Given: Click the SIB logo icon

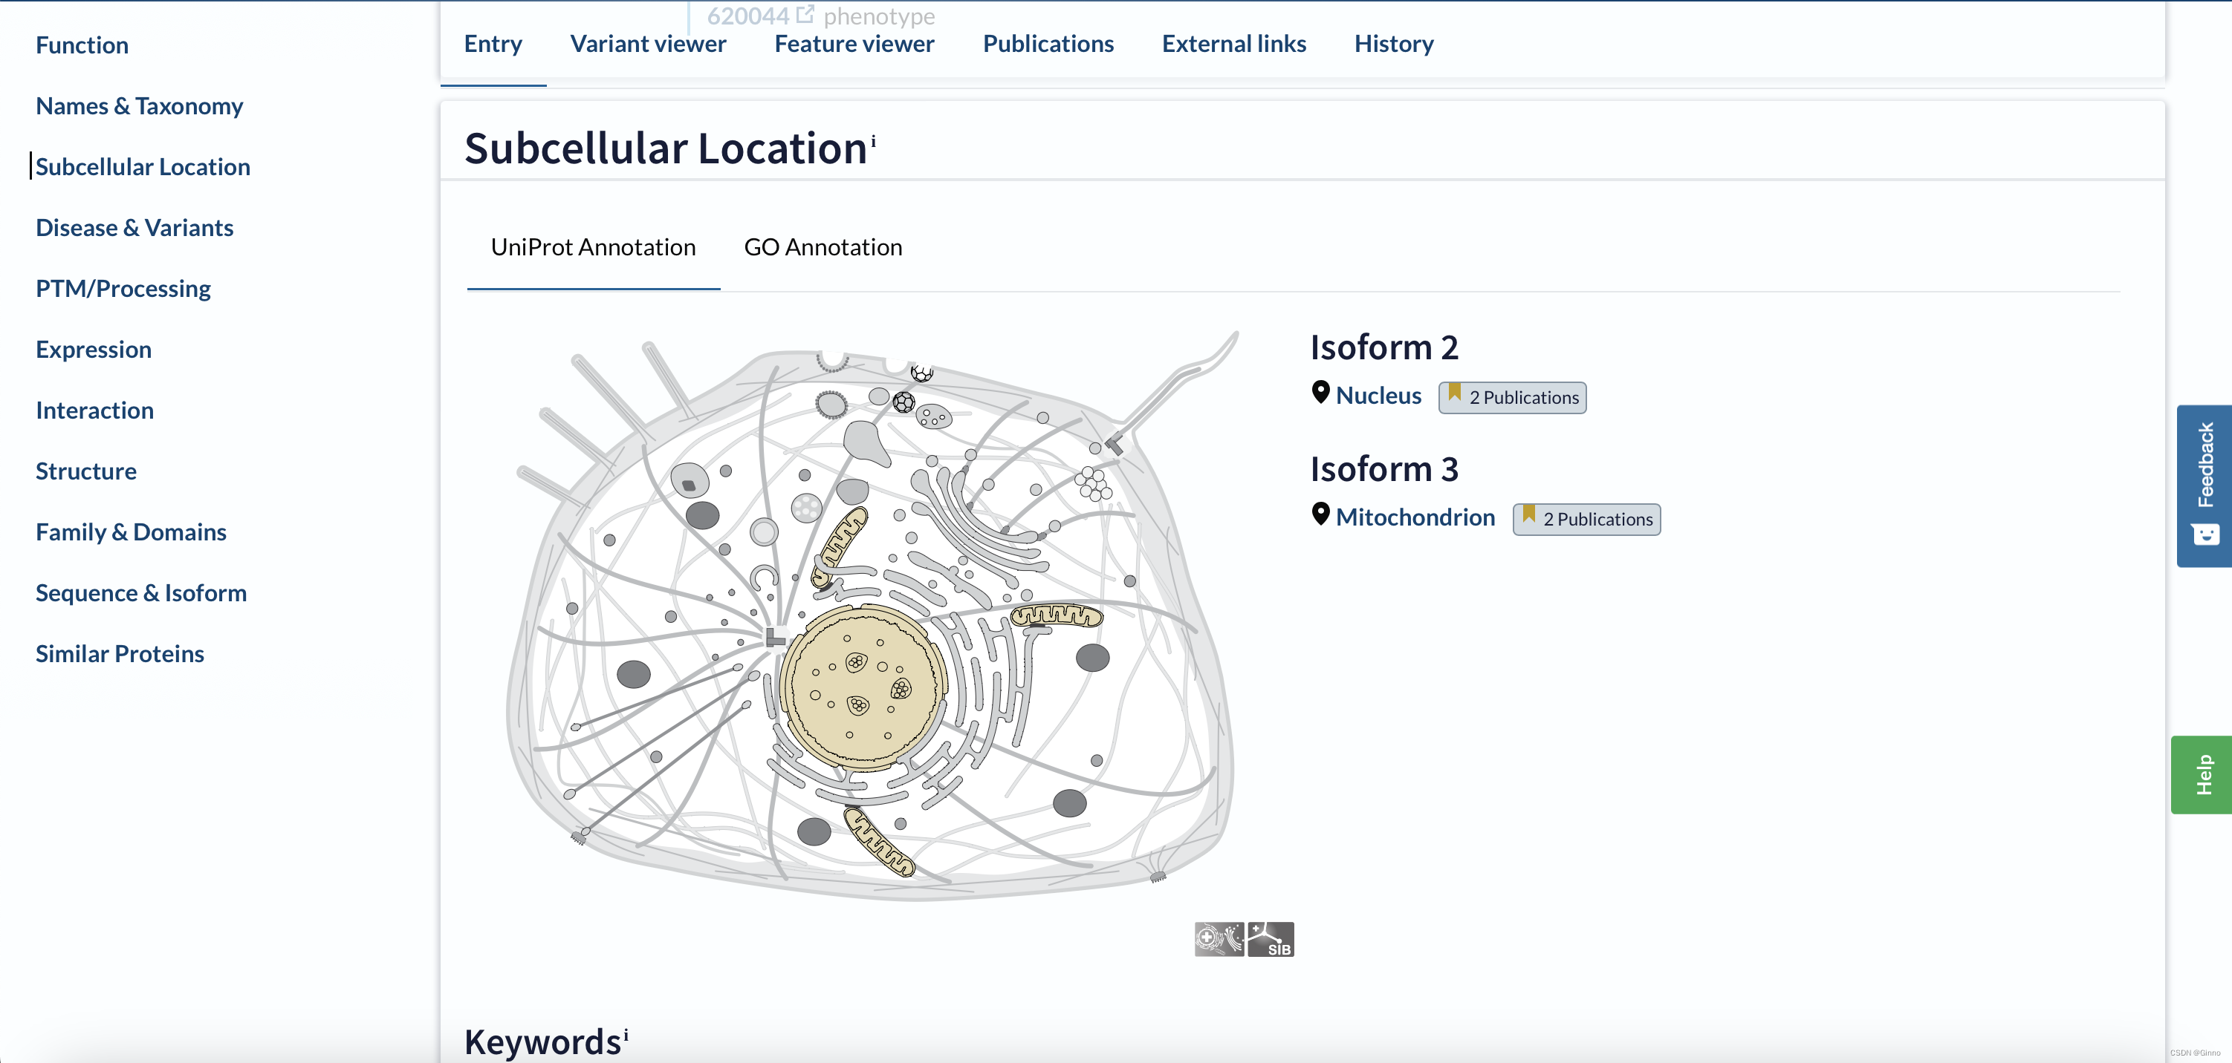Looking at the screenshot, I should coord(1271,939).
